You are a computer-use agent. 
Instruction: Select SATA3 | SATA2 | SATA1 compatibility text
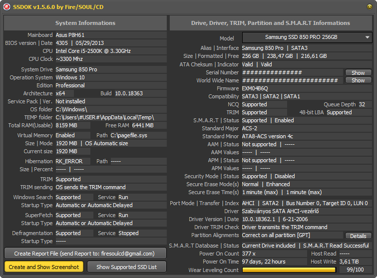[x=271, y=96]
